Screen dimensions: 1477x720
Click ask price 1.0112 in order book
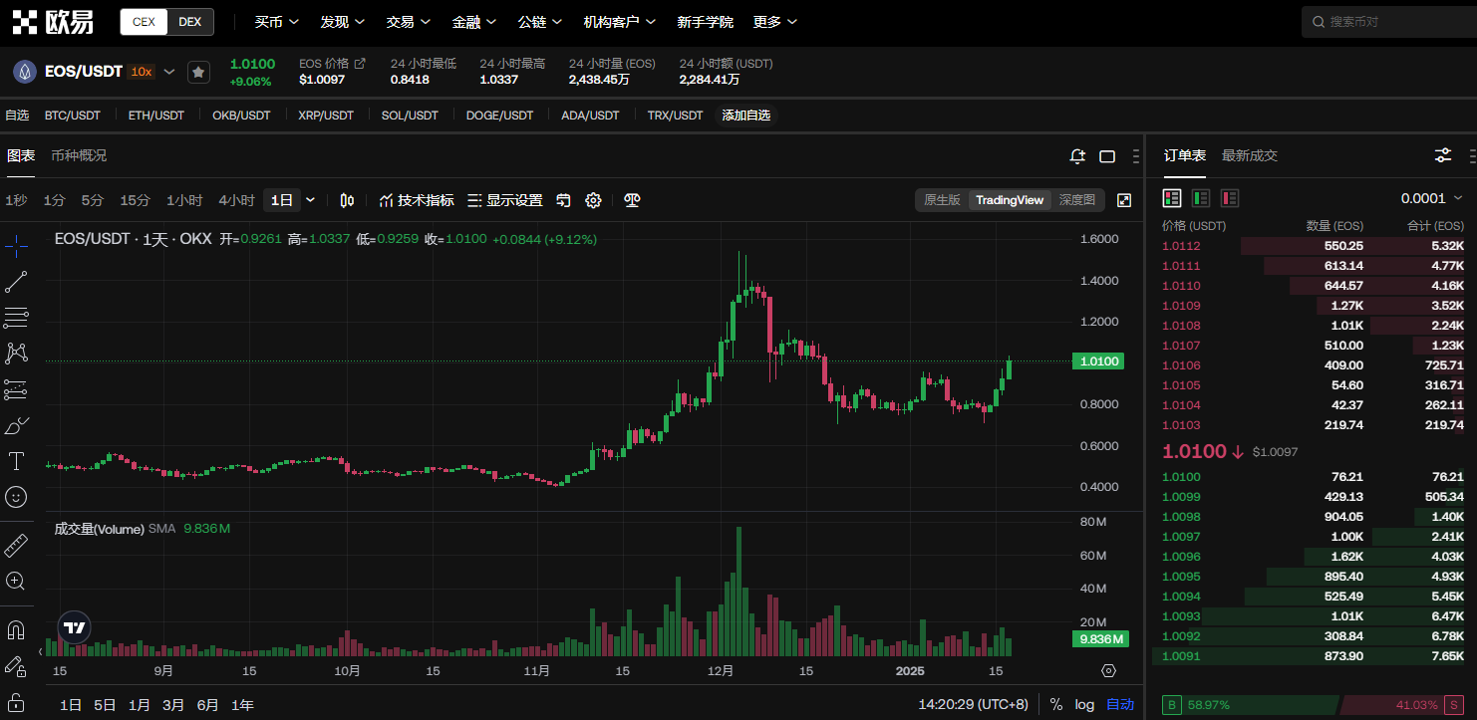1181,246
